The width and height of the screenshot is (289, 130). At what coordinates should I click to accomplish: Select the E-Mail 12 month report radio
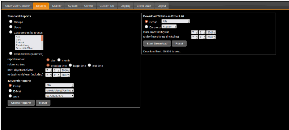[10, 91]
